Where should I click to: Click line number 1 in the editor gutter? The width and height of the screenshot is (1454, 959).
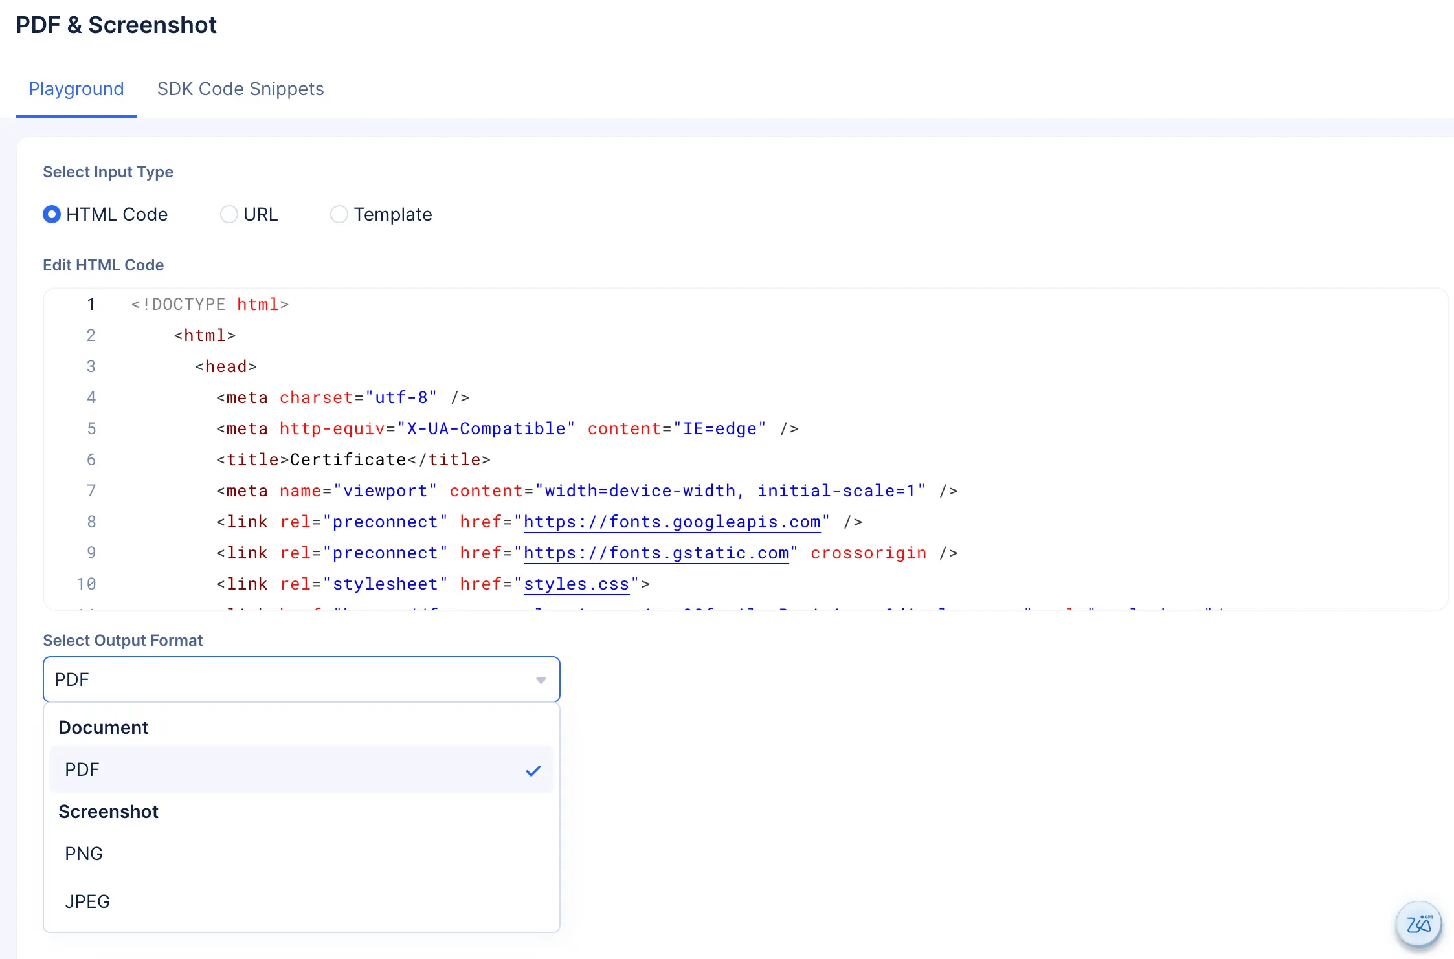[91, 304]
